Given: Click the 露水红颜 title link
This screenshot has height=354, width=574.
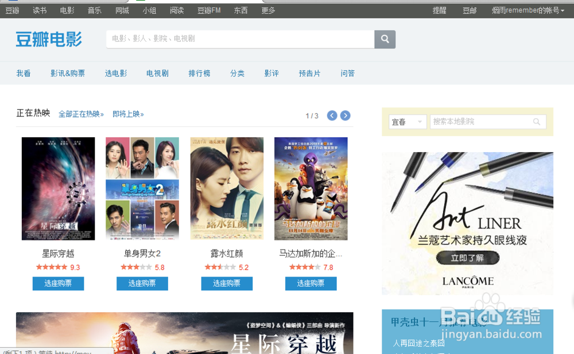Looking at the screenshot, I should click(x=227, y=254).
